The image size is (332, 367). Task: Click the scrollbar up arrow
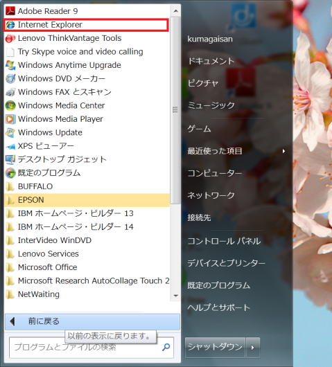click(175, 11)
